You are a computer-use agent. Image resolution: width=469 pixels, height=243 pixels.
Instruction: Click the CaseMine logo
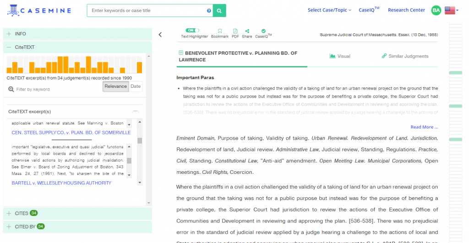click(39, 11)
